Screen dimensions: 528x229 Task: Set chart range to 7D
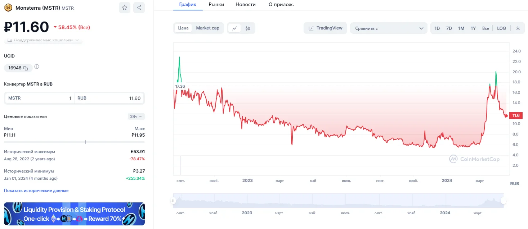point(449,28)
